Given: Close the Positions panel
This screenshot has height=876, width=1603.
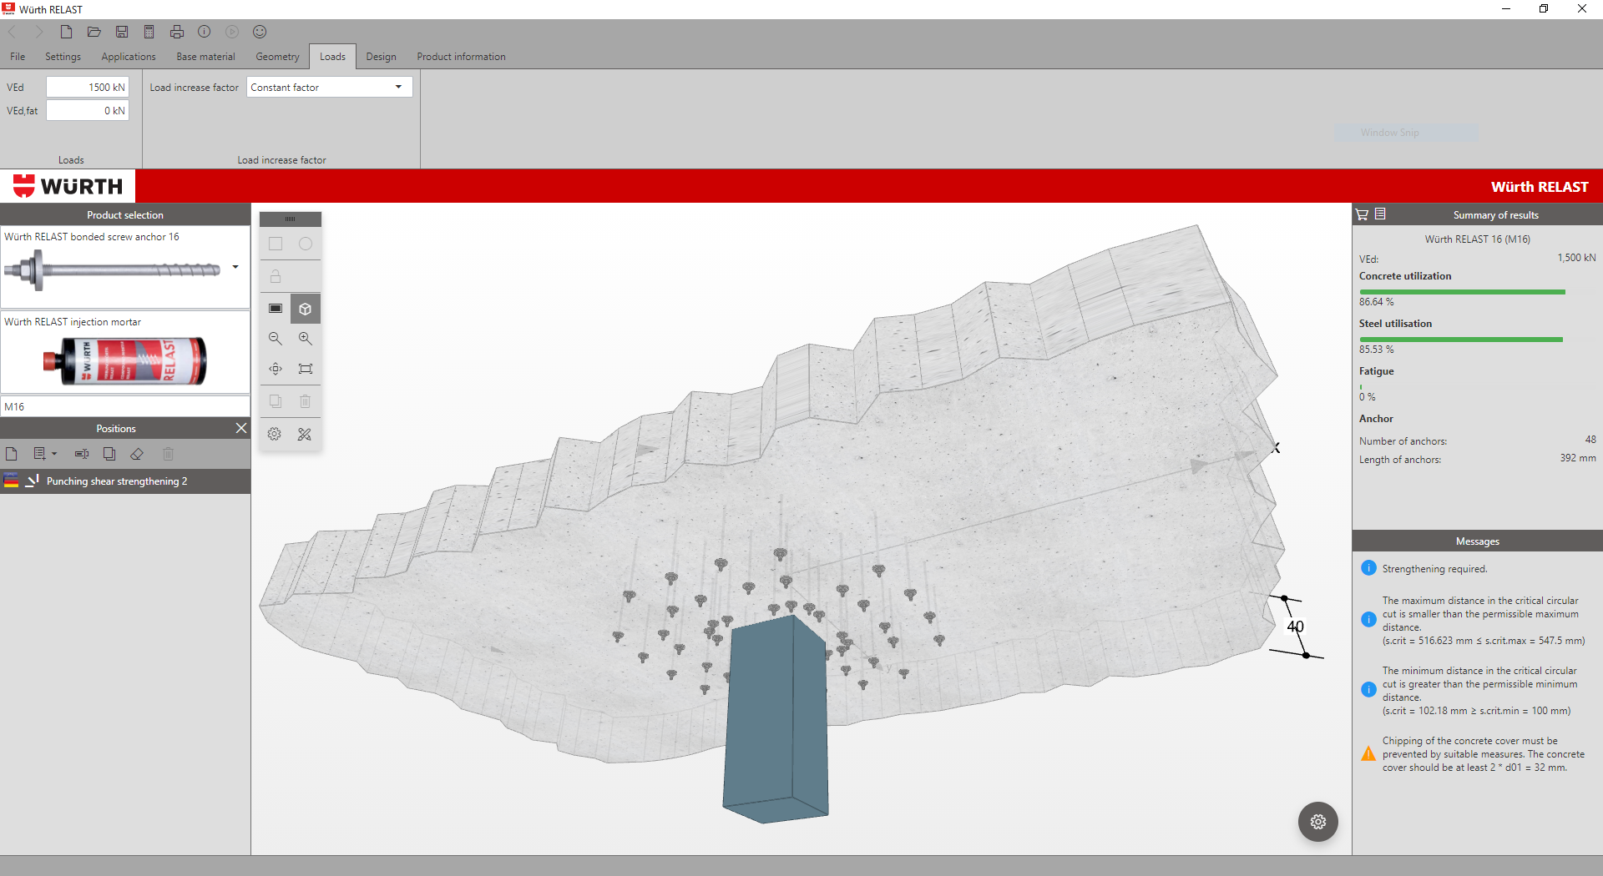Looking at the screenshot, I should click(x=240, y=428).
